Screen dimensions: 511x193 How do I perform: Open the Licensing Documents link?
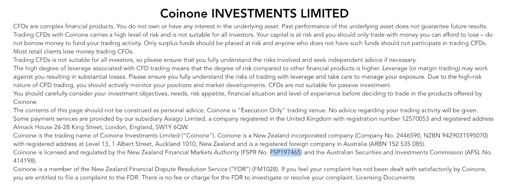click(385, 178)
